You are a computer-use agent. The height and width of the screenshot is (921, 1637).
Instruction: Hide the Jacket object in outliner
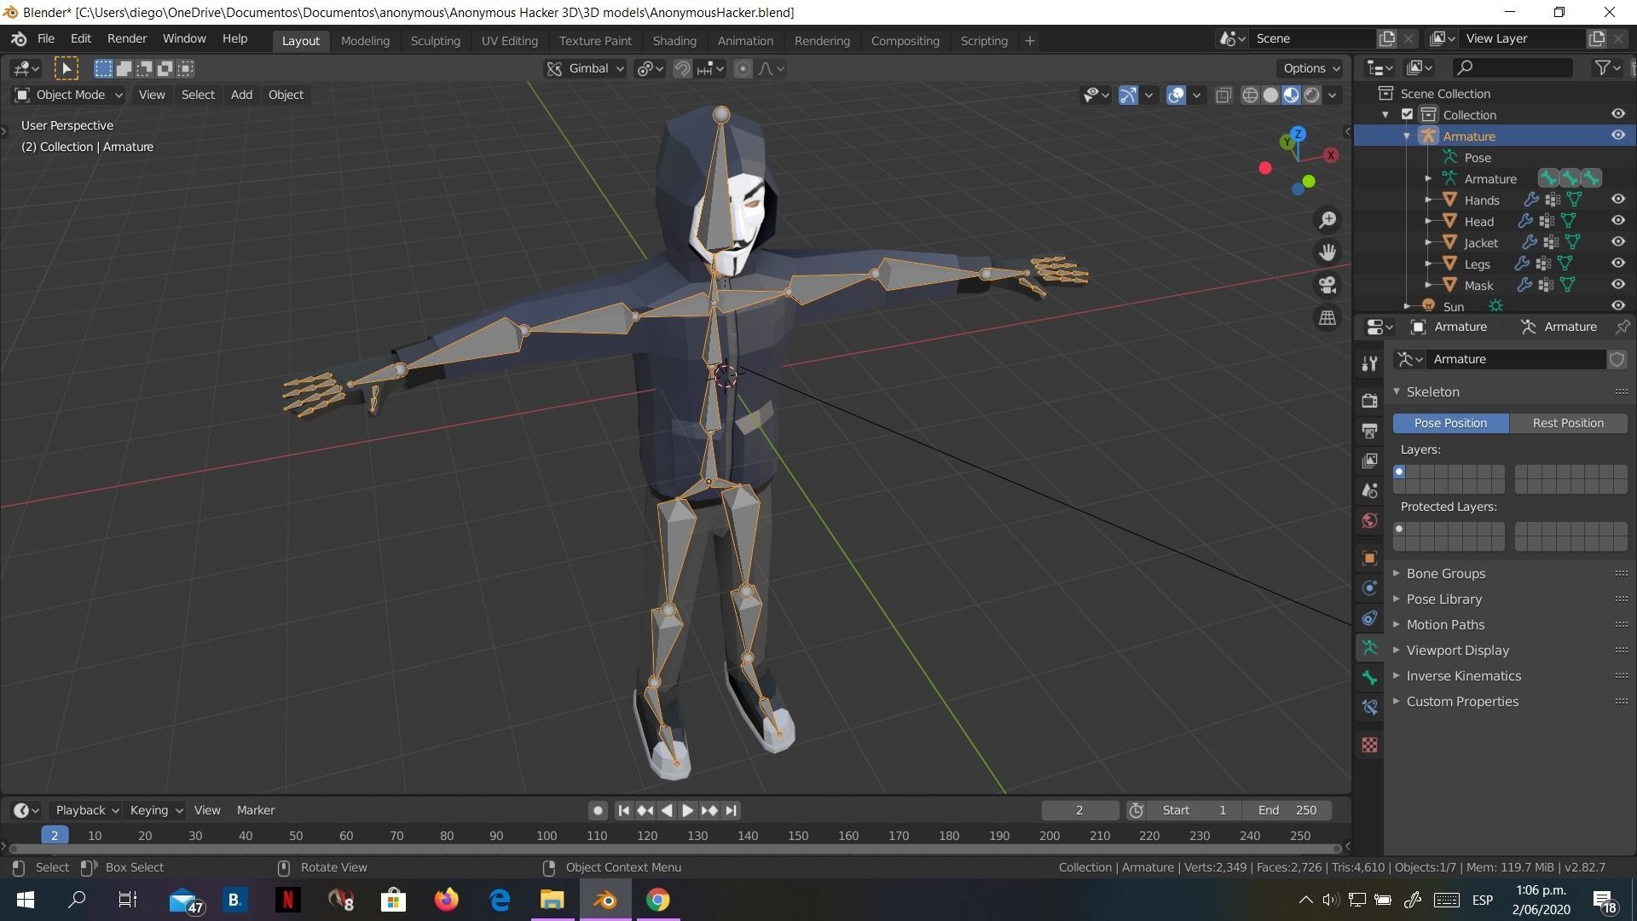tap(1617, 242)
